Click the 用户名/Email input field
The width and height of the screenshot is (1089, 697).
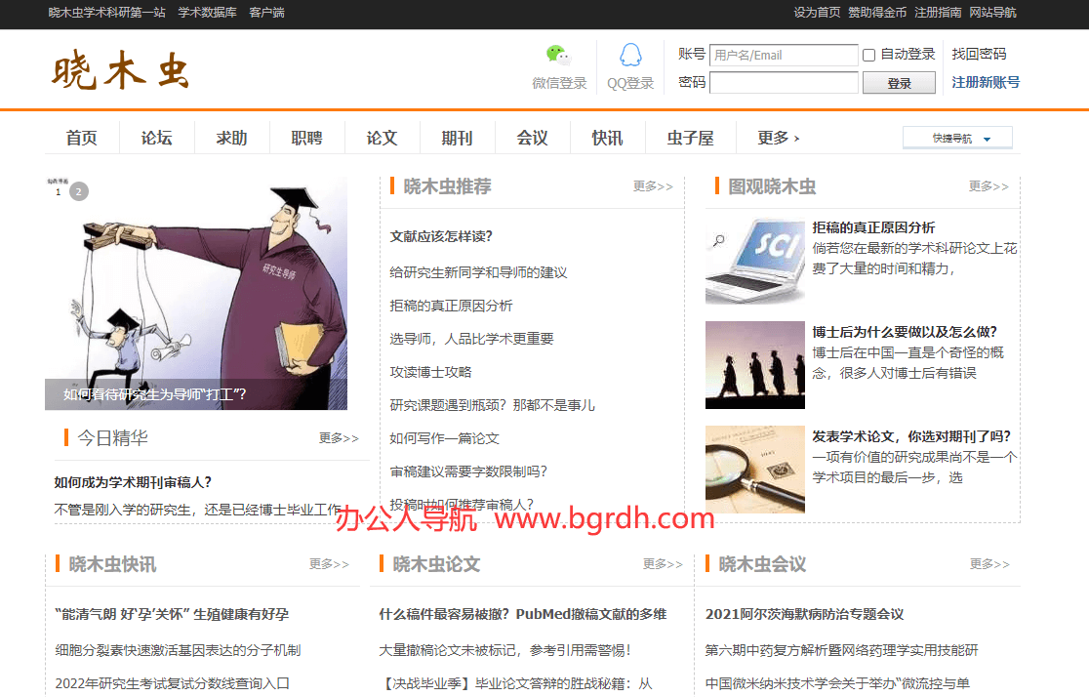coord(784,56)
